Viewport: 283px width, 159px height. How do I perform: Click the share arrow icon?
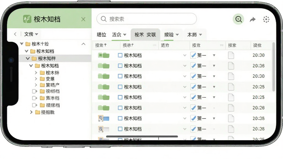coord(253,19)
